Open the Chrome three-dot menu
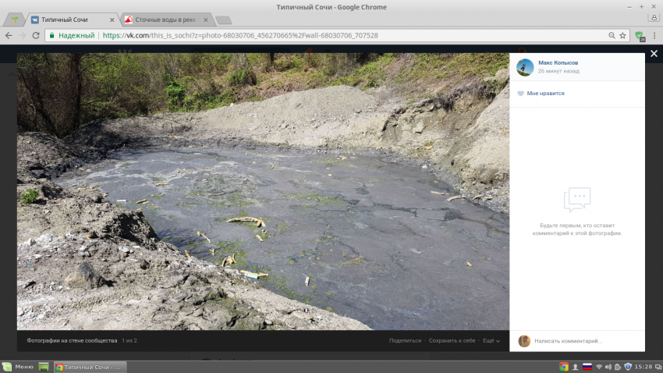Viewport: 663px width, 373px height. point(653,35)
